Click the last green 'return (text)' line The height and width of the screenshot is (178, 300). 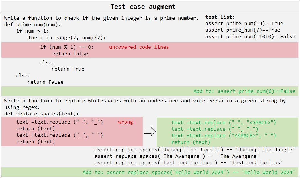click(191, 142)
